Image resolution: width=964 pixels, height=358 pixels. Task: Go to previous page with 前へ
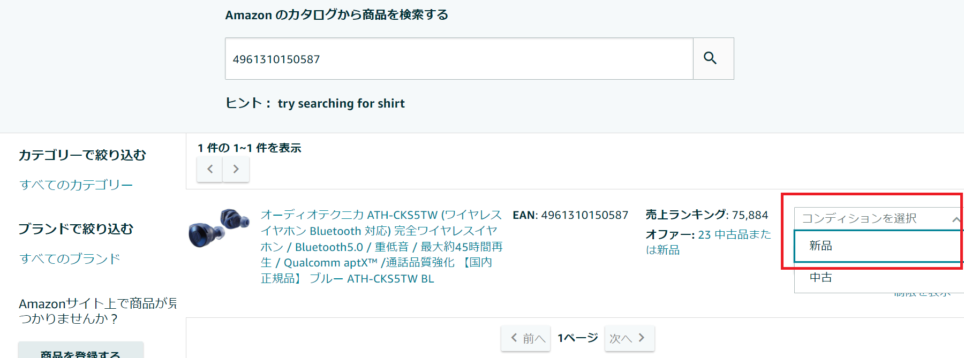coord(526,338)
